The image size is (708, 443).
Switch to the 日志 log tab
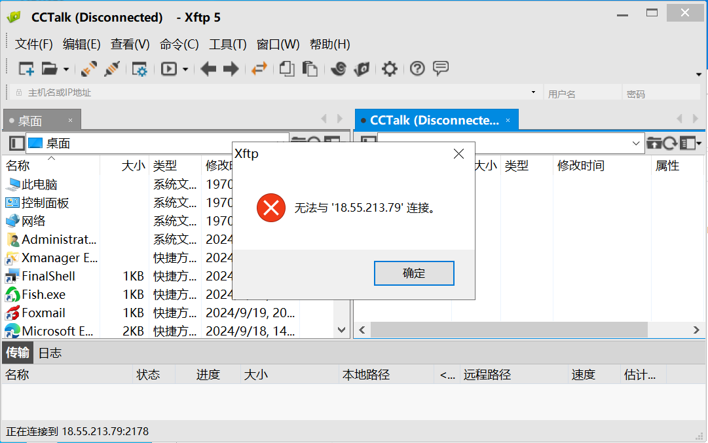(x=50, y=353)
